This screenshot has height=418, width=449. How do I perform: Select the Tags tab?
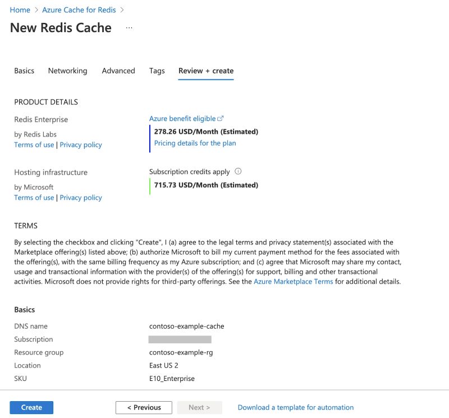tap(157, 71)
